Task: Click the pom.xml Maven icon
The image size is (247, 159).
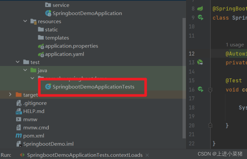Action: tap(19, 136)
